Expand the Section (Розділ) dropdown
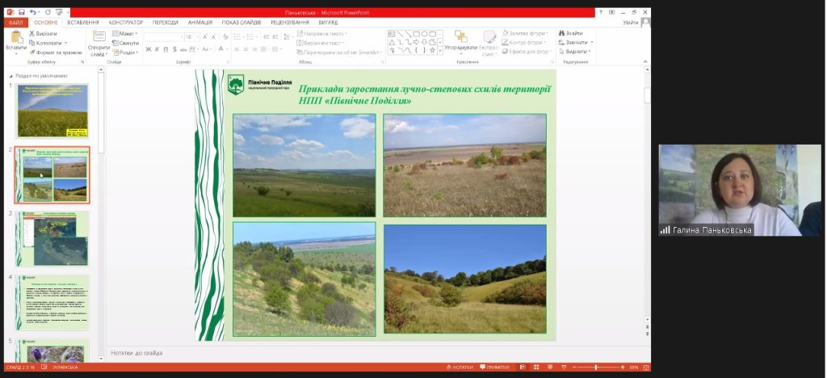 (x=127, y=52)
